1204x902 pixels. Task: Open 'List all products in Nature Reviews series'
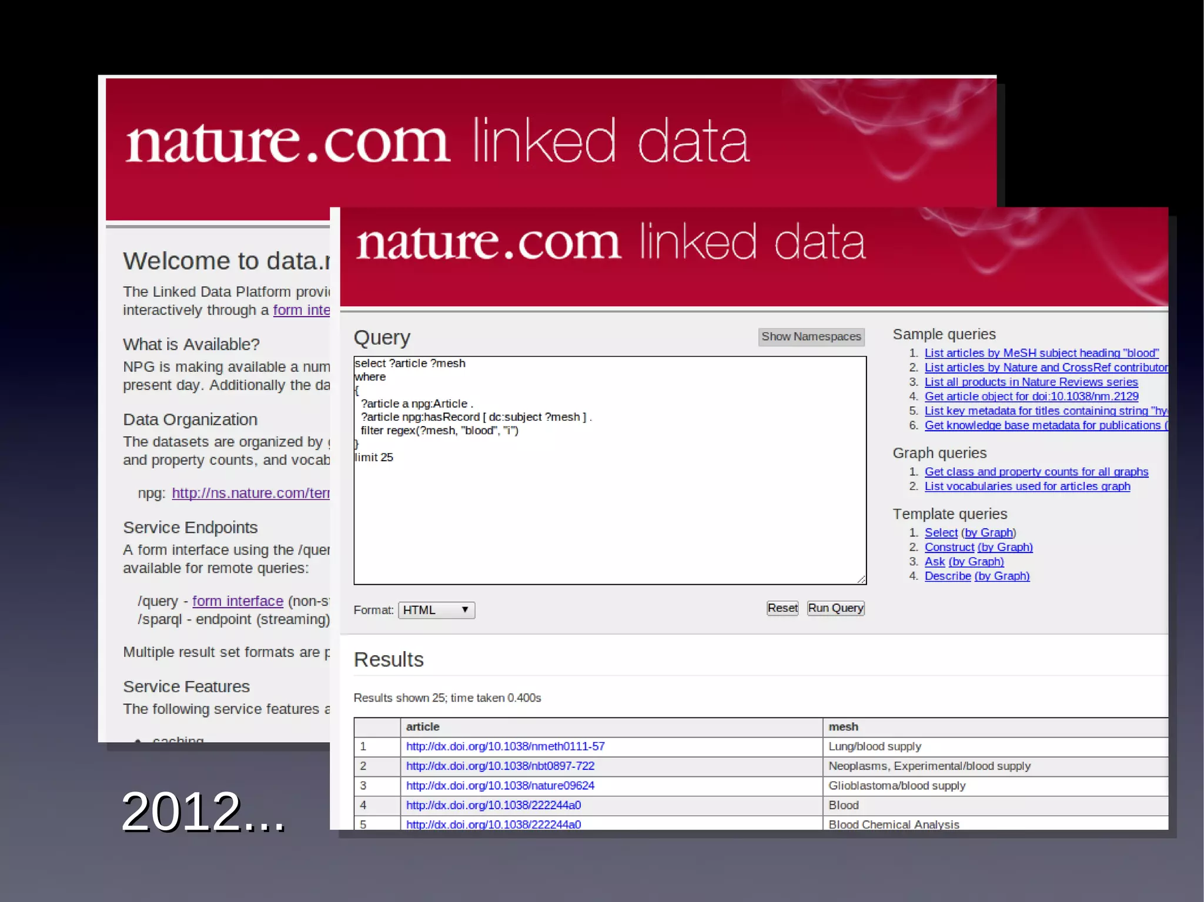pos(1031,382)
